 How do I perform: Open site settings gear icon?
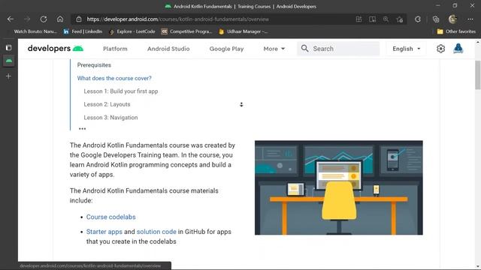point(440,48)
